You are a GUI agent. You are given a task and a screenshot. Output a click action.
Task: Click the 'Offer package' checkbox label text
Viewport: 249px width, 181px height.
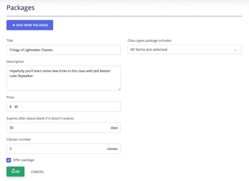[23, 160]
